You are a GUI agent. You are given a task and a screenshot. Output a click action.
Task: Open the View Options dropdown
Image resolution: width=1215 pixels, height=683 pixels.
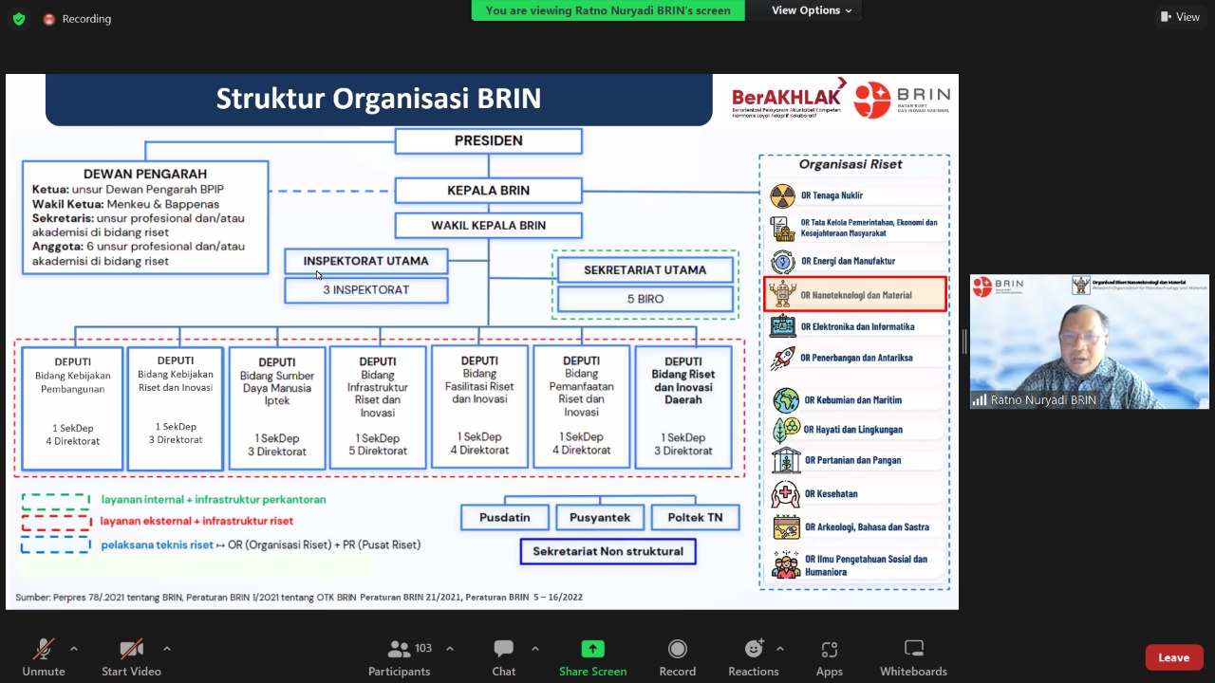pyautogui.click(x=812, y=10)
